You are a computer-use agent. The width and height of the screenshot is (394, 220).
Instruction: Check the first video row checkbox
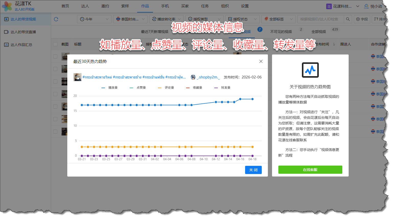[x=55, y=56]
